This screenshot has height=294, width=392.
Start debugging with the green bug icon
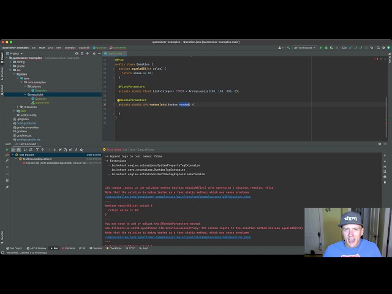click(326, 48)
